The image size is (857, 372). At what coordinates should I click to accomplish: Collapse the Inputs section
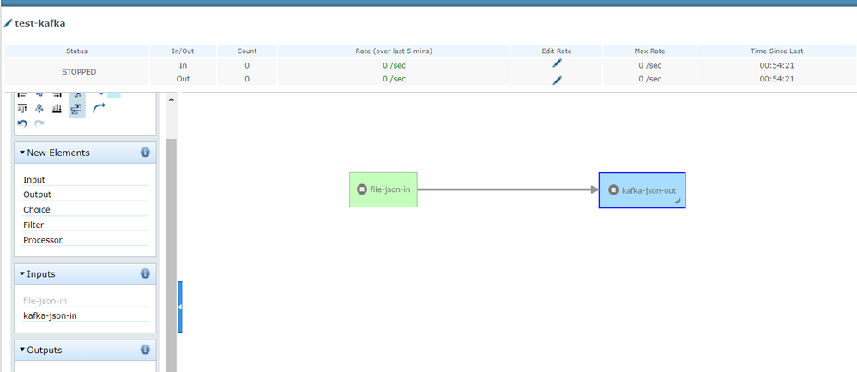tap(21, 273)
